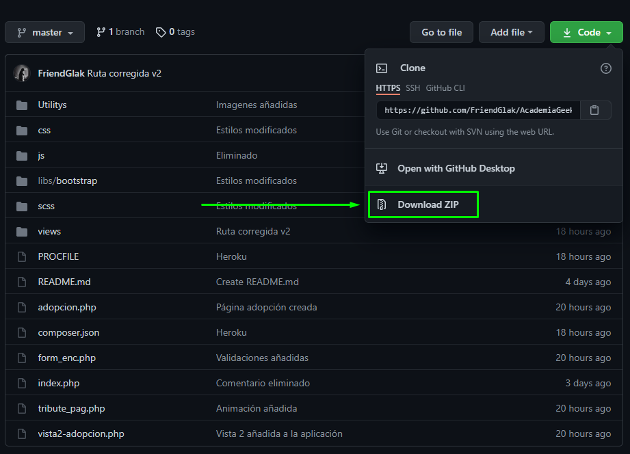630x454 pixels.
Task: Click folder icon of libs/bootstrap row
Action: (x=22, y=181)
